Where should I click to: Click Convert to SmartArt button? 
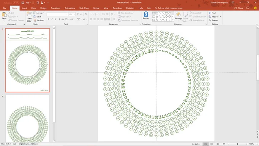pos(129,20)
